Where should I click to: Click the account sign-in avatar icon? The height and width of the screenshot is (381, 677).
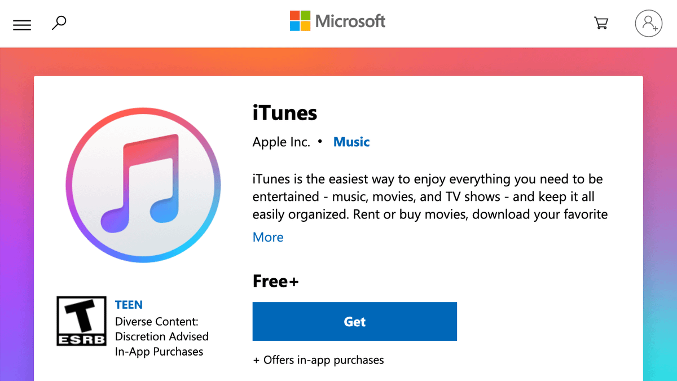[648, 23]
